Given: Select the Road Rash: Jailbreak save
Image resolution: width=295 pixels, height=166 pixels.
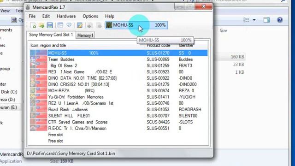Looking at the screenshot, I should [119, 110].
